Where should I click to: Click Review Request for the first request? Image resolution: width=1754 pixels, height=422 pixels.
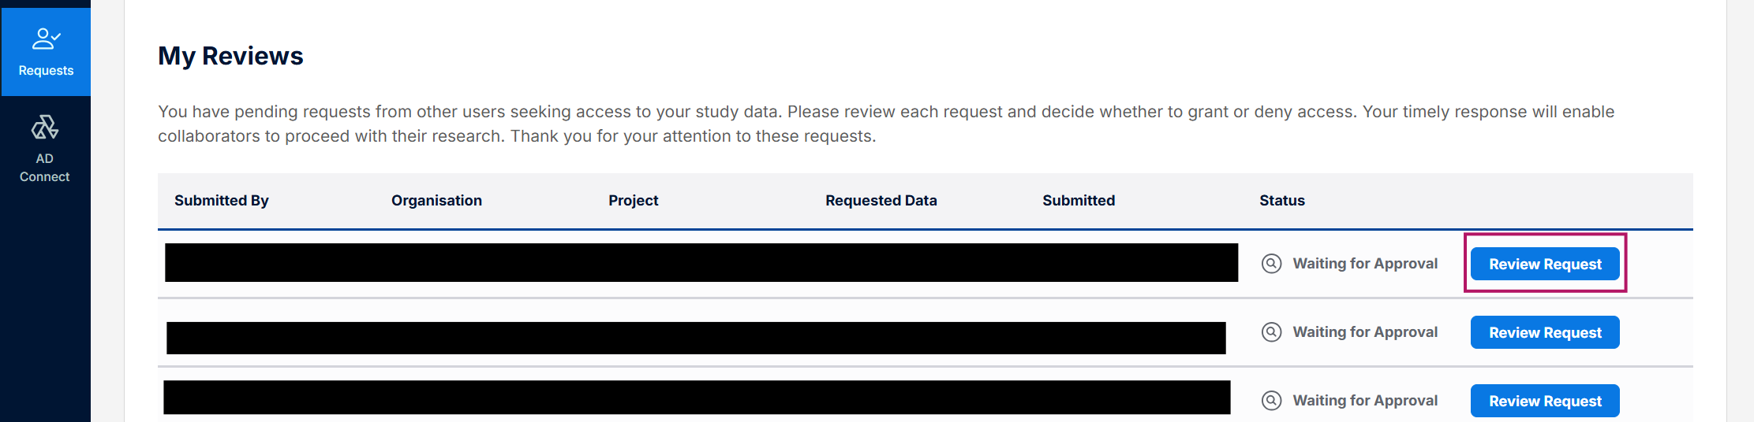point(1544,264)
